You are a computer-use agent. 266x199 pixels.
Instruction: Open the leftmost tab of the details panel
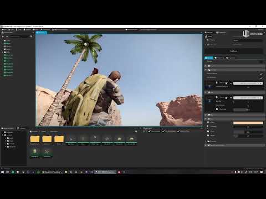pyautogui.click(x=209, y=33)
